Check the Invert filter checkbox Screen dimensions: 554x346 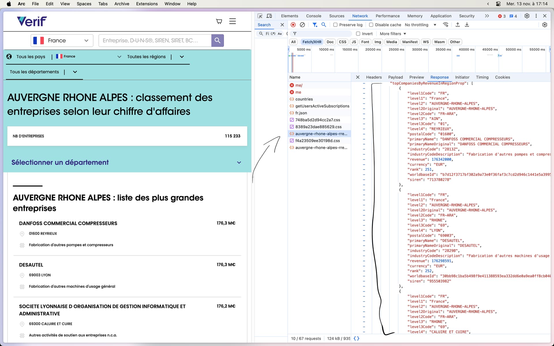(x=358, y=34)
